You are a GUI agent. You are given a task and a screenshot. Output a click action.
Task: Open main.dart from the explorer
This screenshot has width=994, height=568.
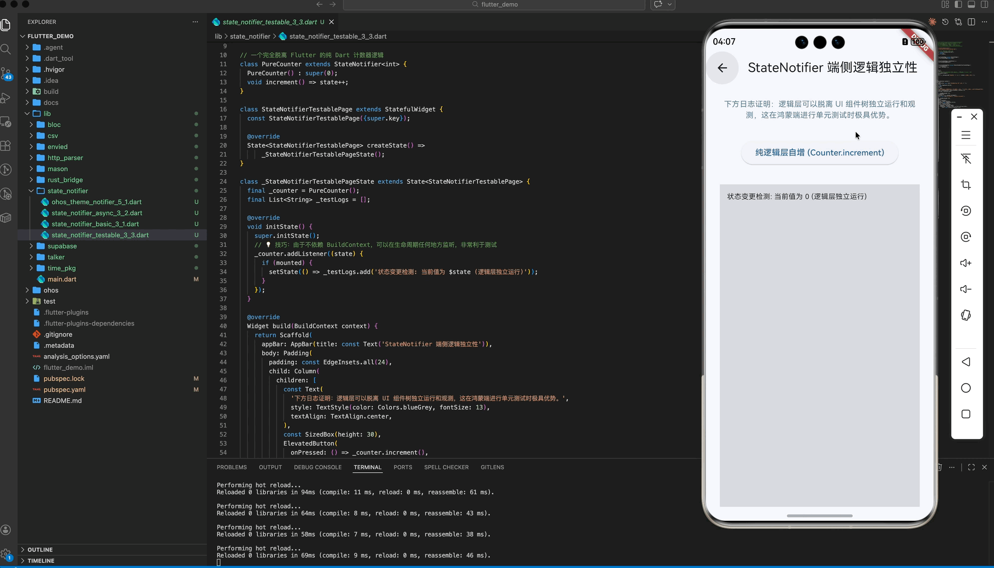[x=62, y=279]
